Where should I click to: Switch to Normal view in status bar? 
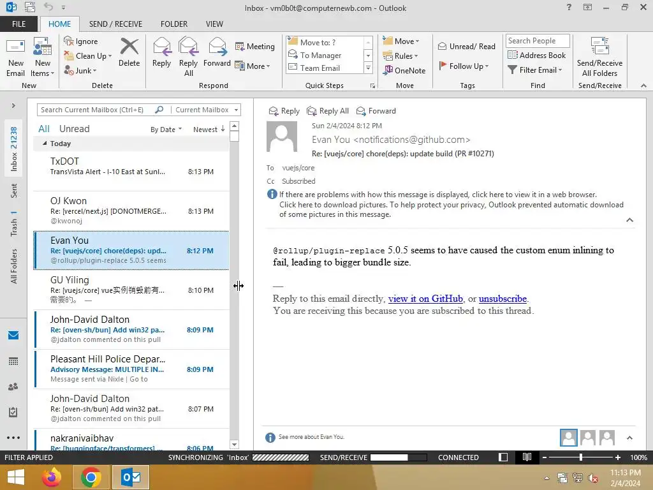[x=503, y=457]
